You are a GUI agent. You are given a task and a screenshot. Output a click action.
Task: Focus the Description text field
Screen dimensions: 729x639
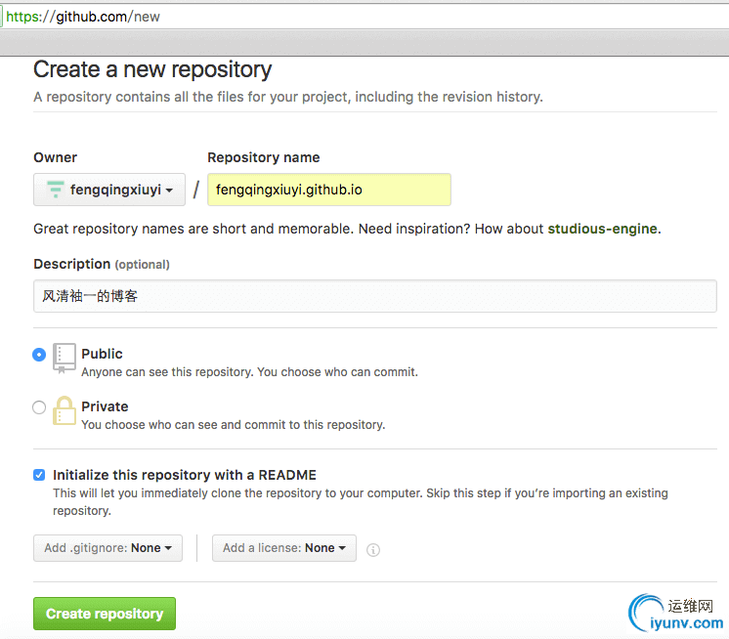point(374,296)
